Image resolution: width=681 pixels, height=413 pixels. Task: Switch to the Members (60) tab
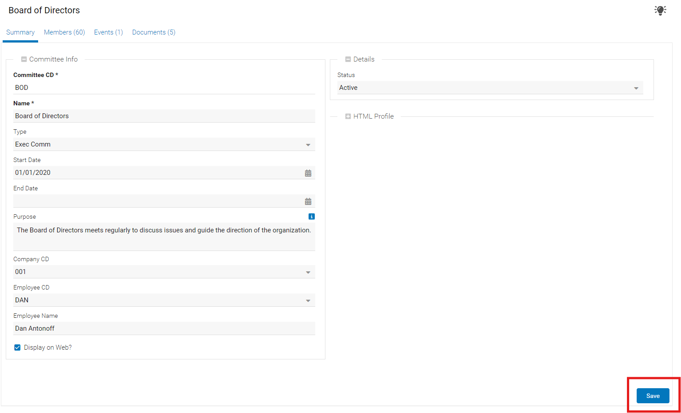pos(64,32)
